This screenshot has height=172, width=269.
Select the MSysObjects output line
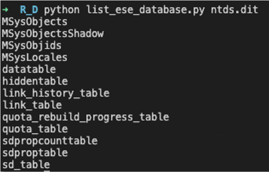coord(34,22)
